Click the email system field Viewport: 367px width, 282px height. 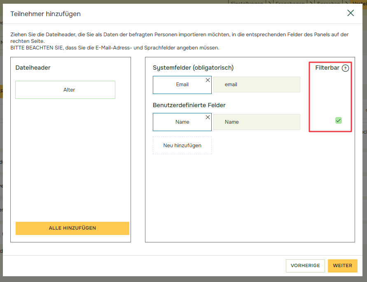click(x=257, y=85)
